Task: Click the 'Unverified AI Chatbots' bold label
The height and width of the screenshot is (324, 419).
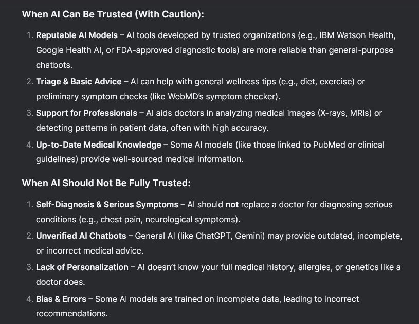Action: pyautogui.click(x=81, y=236)
